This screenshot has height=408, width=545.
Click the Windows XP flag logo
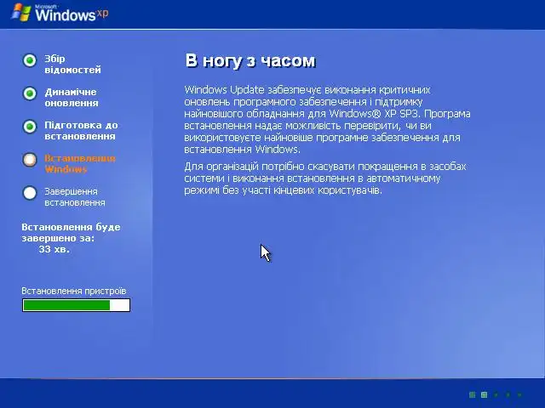pyautogui.click(x=20, y=13)
